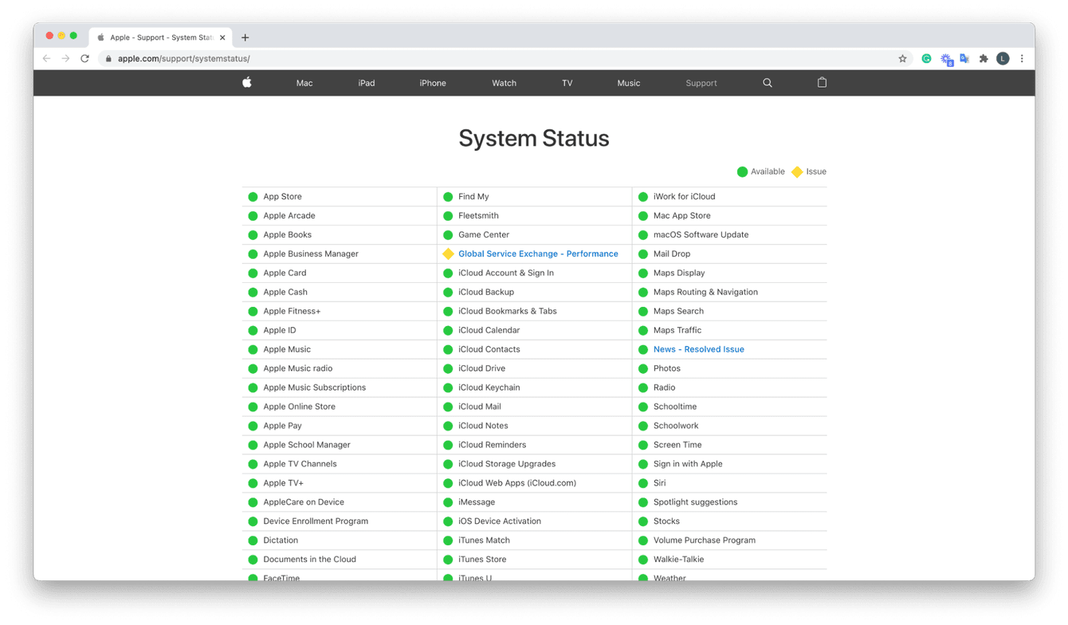This screenshot has width=1068, height=625.
Task: Reload the page
Action: [x=84, y=58]
